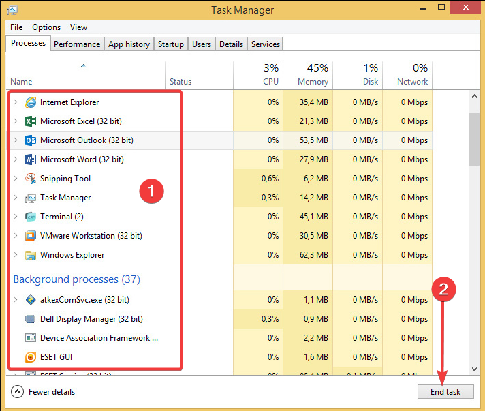Switch to the Users tab
The width and height of the screenshot is (485, 411).
coord(202,44)
